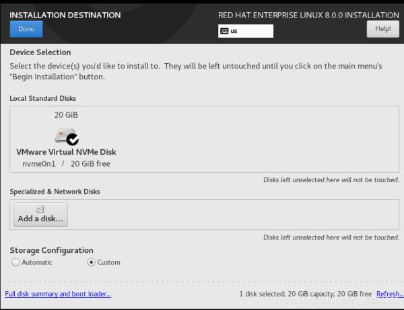
Task: Select the VMware Virtual NVMe Disk label
Action: tap(66, 152)
